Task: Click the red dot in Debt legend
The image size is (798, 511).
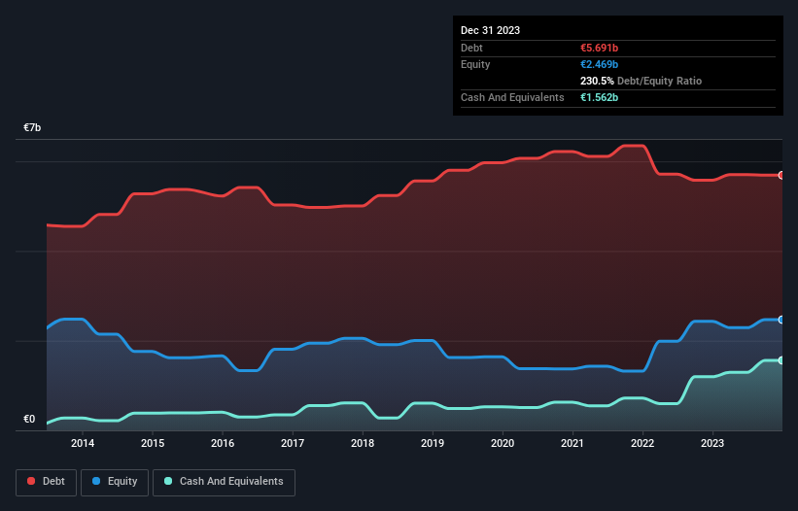Action: point(31,481)
